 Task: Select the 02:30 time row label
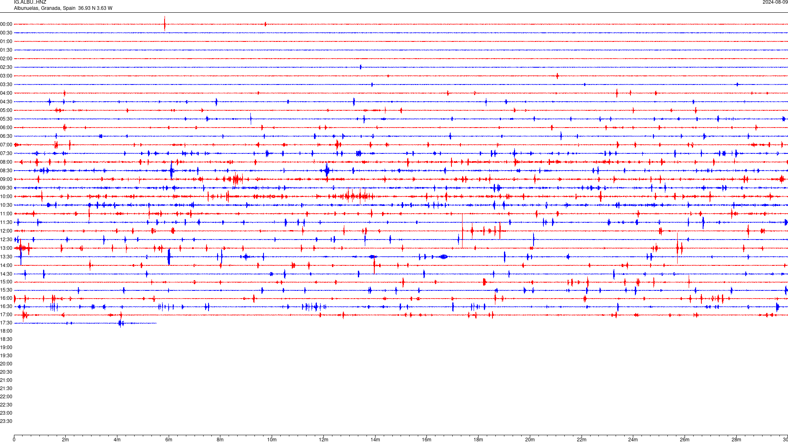[x=6, y=67]
